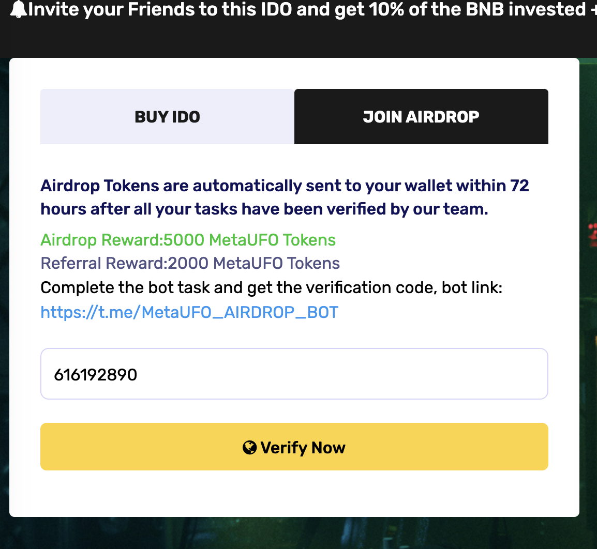
Task: Click 'verified by our team' heading text
Action: click(x=404, y=209)
